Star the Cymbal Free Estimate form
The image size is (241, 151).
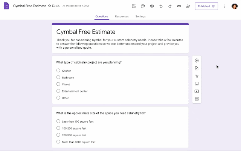click(x=50, y=6)
